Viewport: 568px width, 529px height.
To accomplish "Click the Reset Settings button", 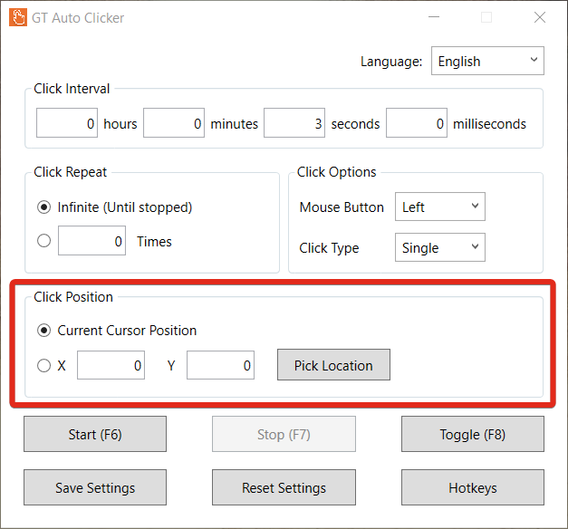I will (x=284, y=487).
